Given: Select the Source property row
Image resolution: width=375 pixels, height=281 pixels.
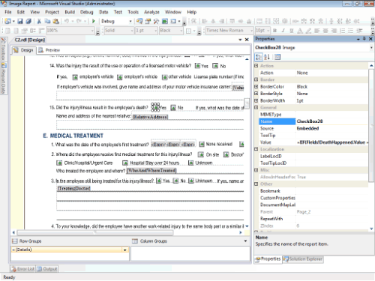Looking at the screenshot, I should click(x=313, y=128).
